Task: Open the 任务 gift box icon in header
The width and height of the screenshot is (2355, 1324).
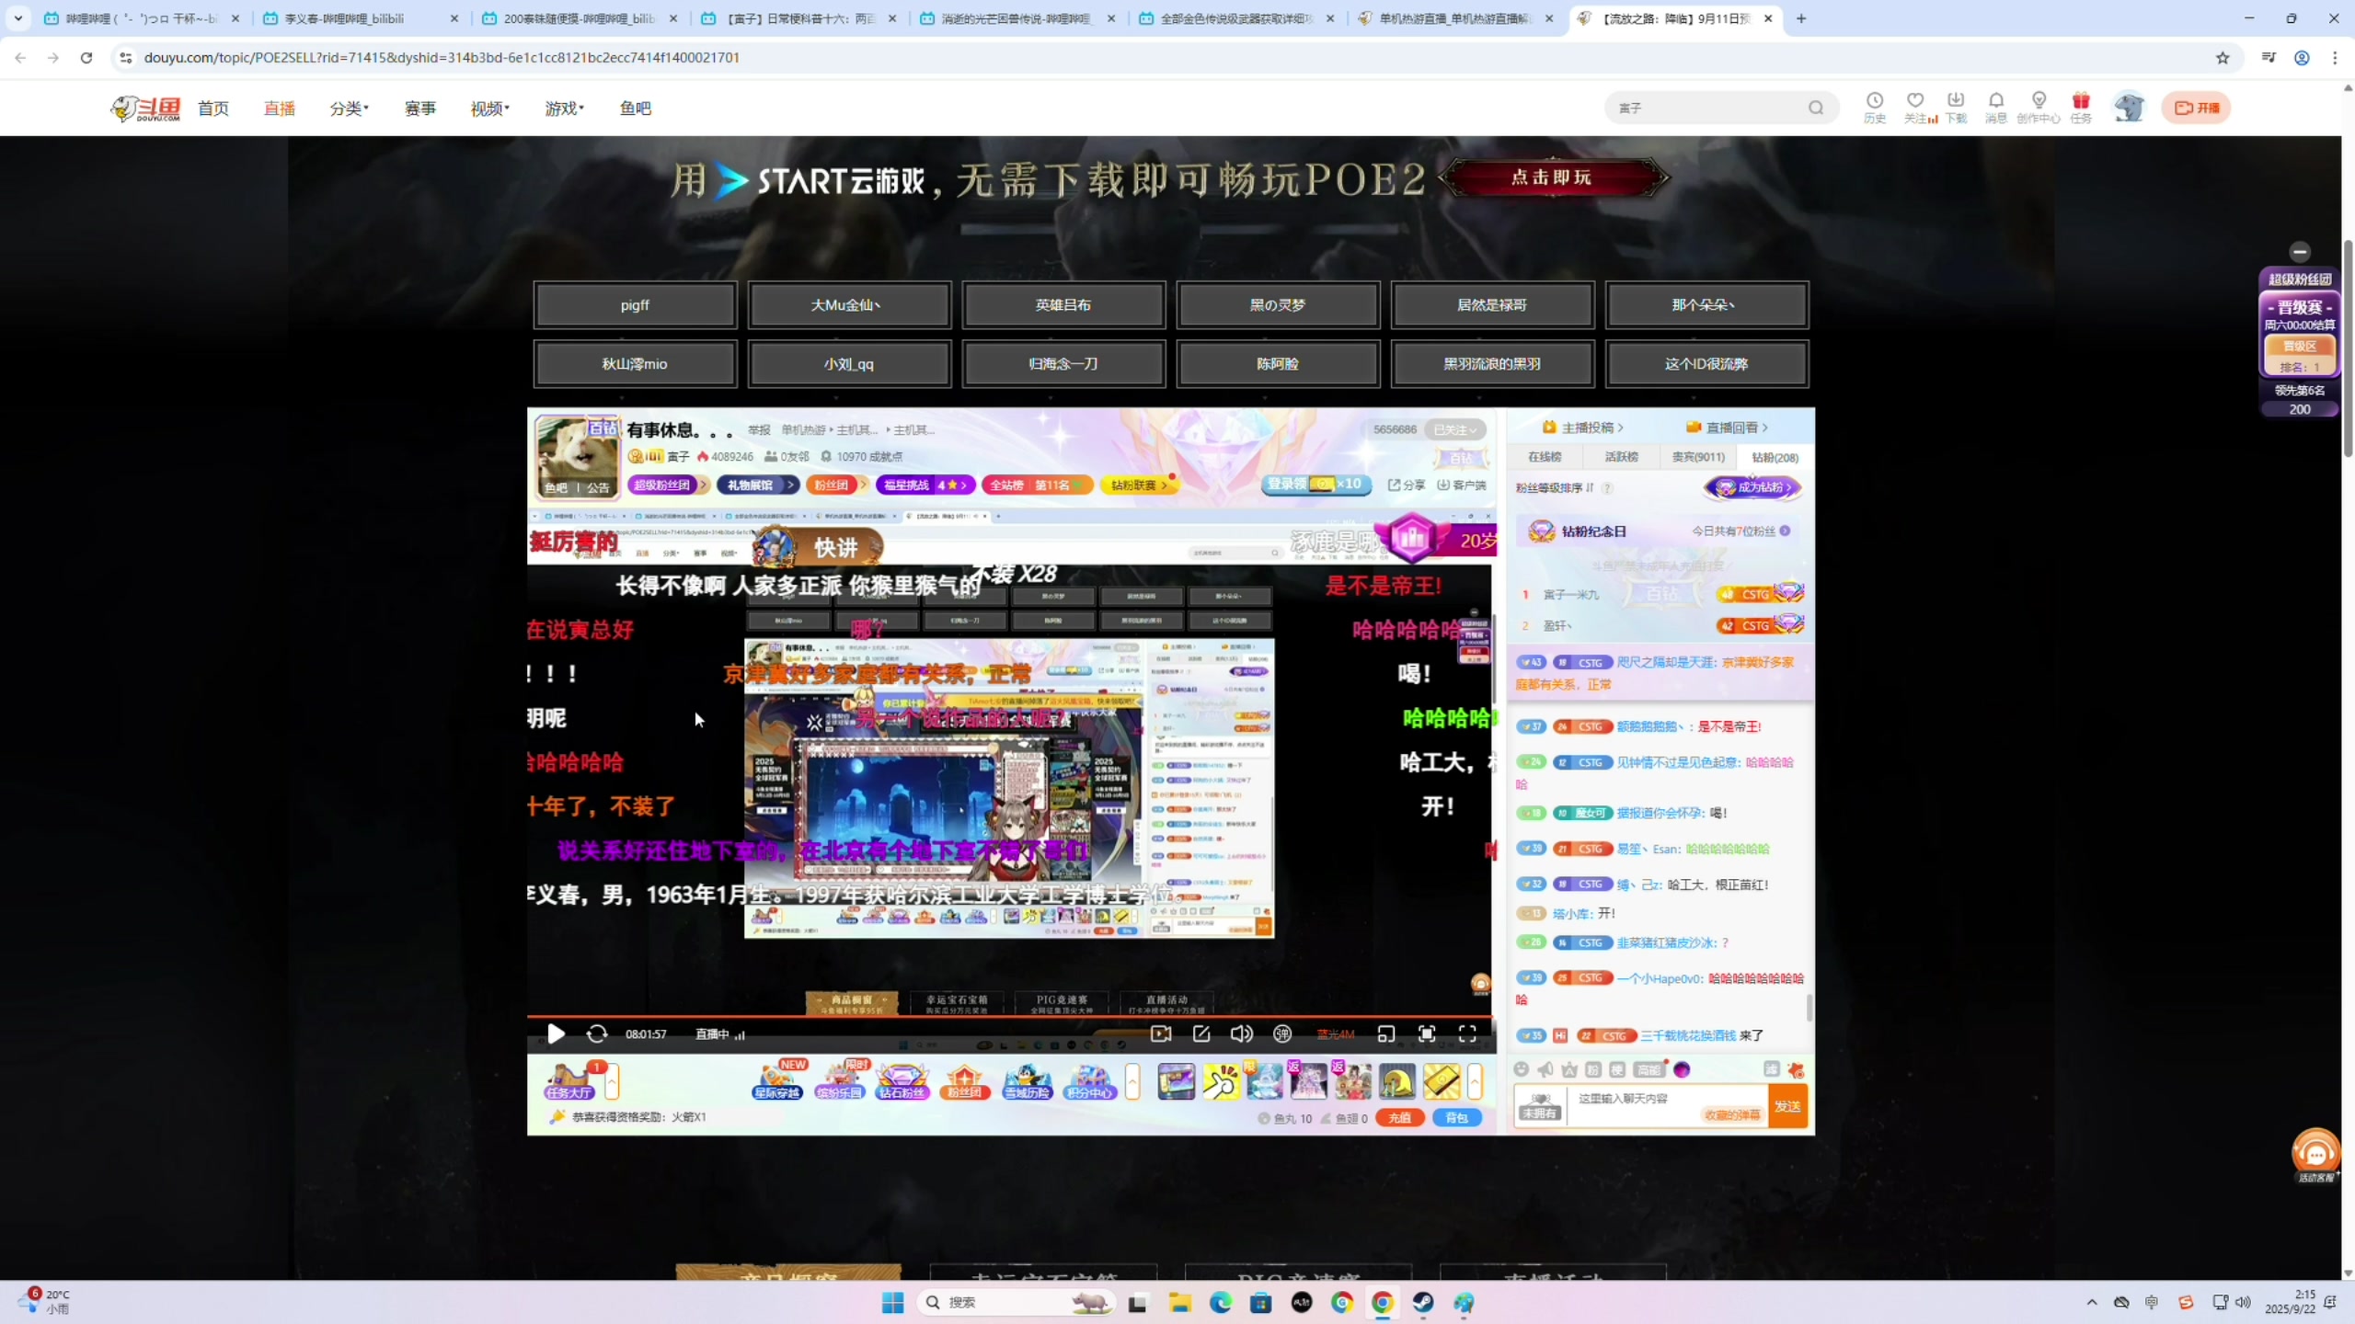Action: pyautogui.click(x=2081, y=107)
